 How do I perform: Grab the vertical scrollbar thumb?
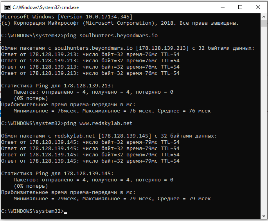[x=264, y=23]
